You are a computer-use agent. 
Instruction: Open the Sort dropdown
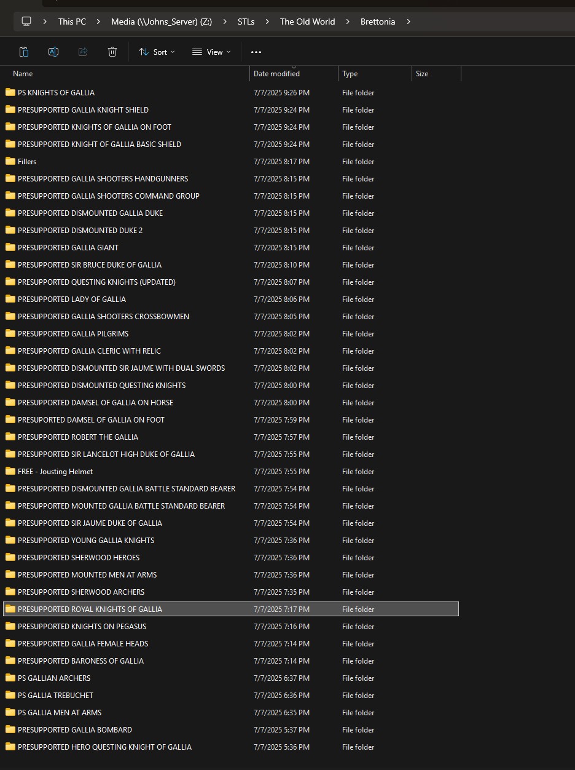point(157,52)
